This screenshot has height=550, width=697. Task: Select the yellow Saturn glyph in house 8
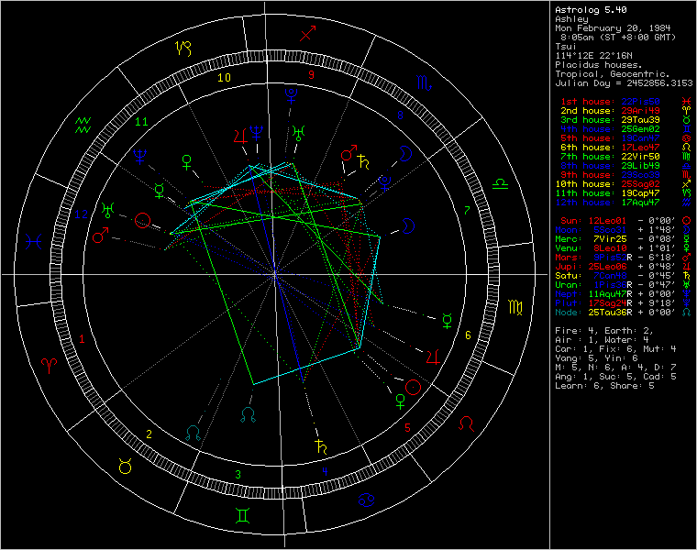[x=363, y=162]
